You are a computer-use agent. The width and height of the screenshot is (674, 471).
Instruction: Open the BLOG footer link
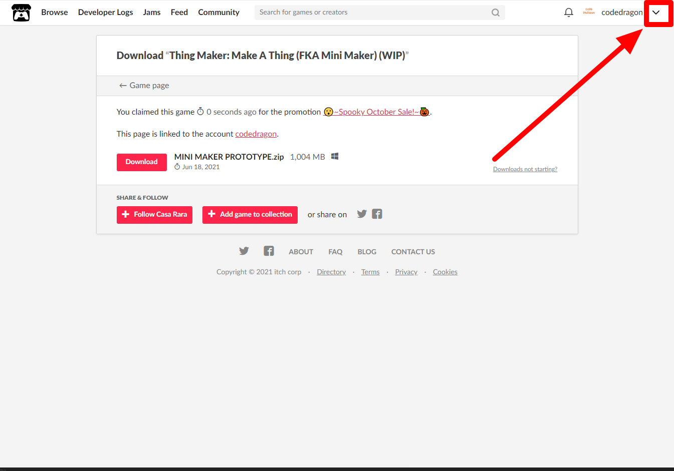[x=367, y=252]
